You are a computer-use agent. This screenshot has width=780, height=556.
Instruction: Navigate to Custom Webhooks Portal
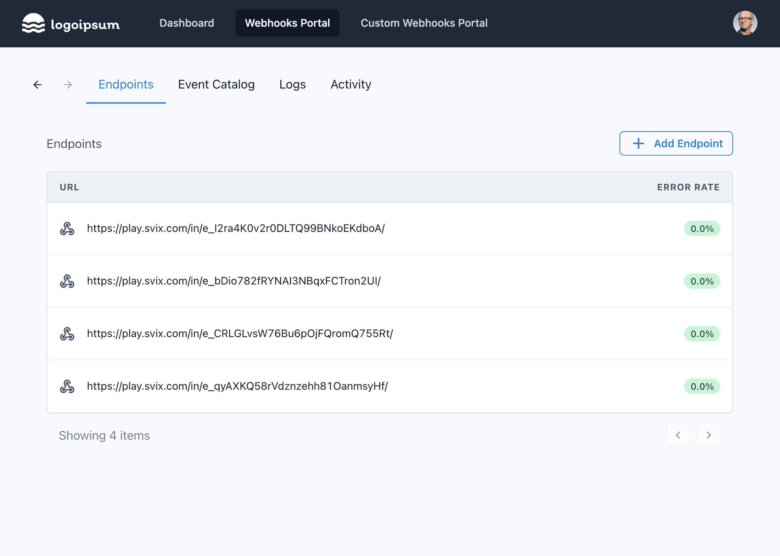pos(424,23)
